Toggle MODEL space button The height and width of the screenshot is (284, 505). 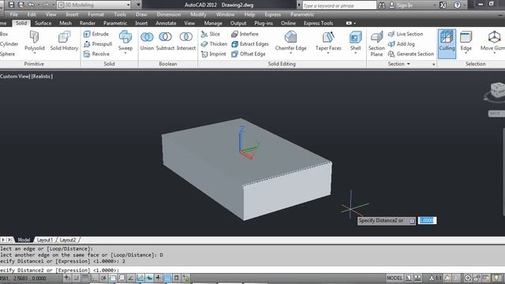(x=395, y=278)
